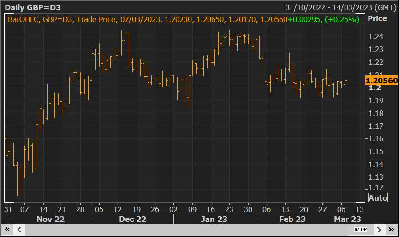Image resolution: width=399 pixels, height=237 pixels.
Task: Click the date range 31/10/2022 - 14/03/2023 label
Action: point(341,7)
